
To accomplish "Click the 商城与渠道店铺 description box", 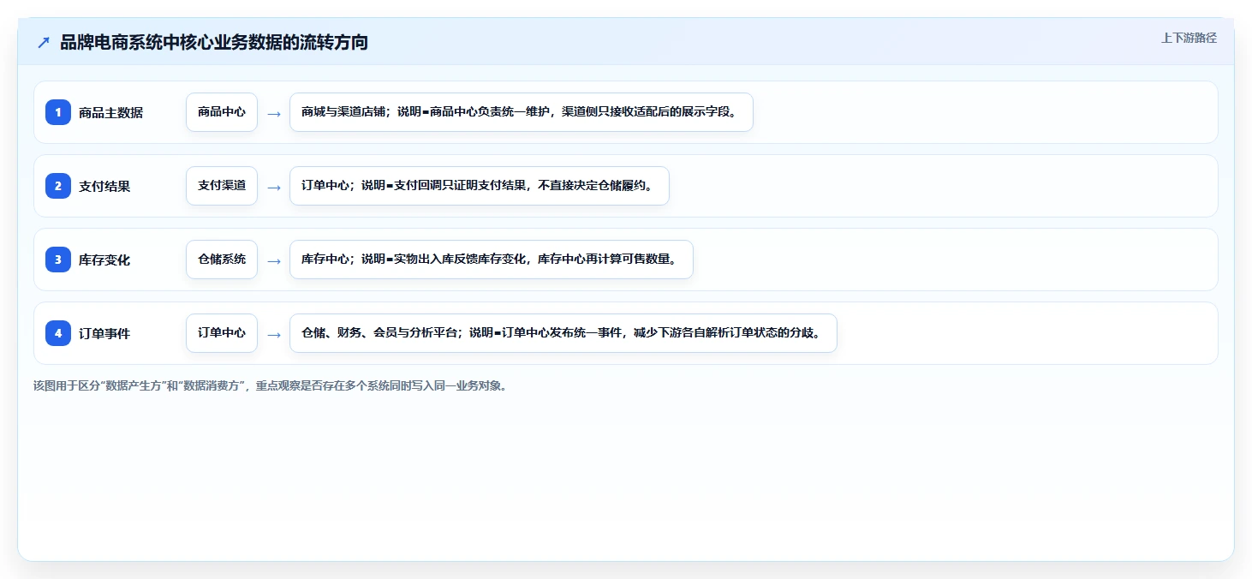I will tap(522, 112).
